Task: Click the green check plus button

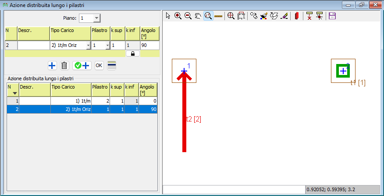Action: pyautogui.click(x=82, y=65)
